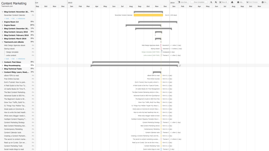Screen dimensions: 269x151
Task: Click 'Unassigned (1 day)' label
Action: coord(169,52)
